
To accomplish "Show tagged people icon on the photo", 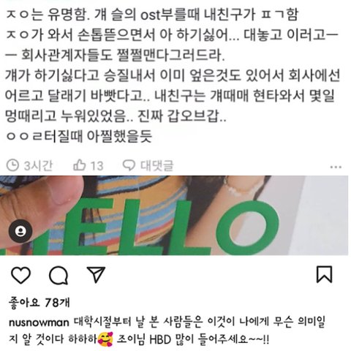I will [20, 231].
